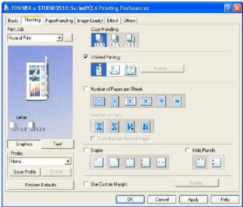Pick reversed N direction of print icon
Viewport: 243px width, 207px height.
[x=130, y=127]
